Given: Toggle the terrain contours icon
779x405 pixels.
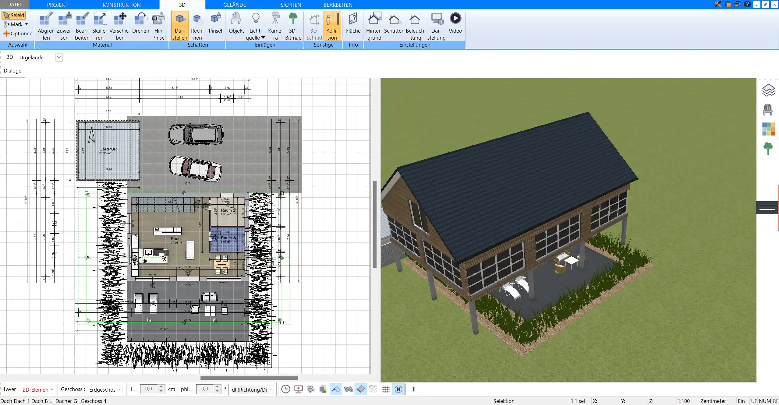Looking at the screenshot, I should coord(373,389).
